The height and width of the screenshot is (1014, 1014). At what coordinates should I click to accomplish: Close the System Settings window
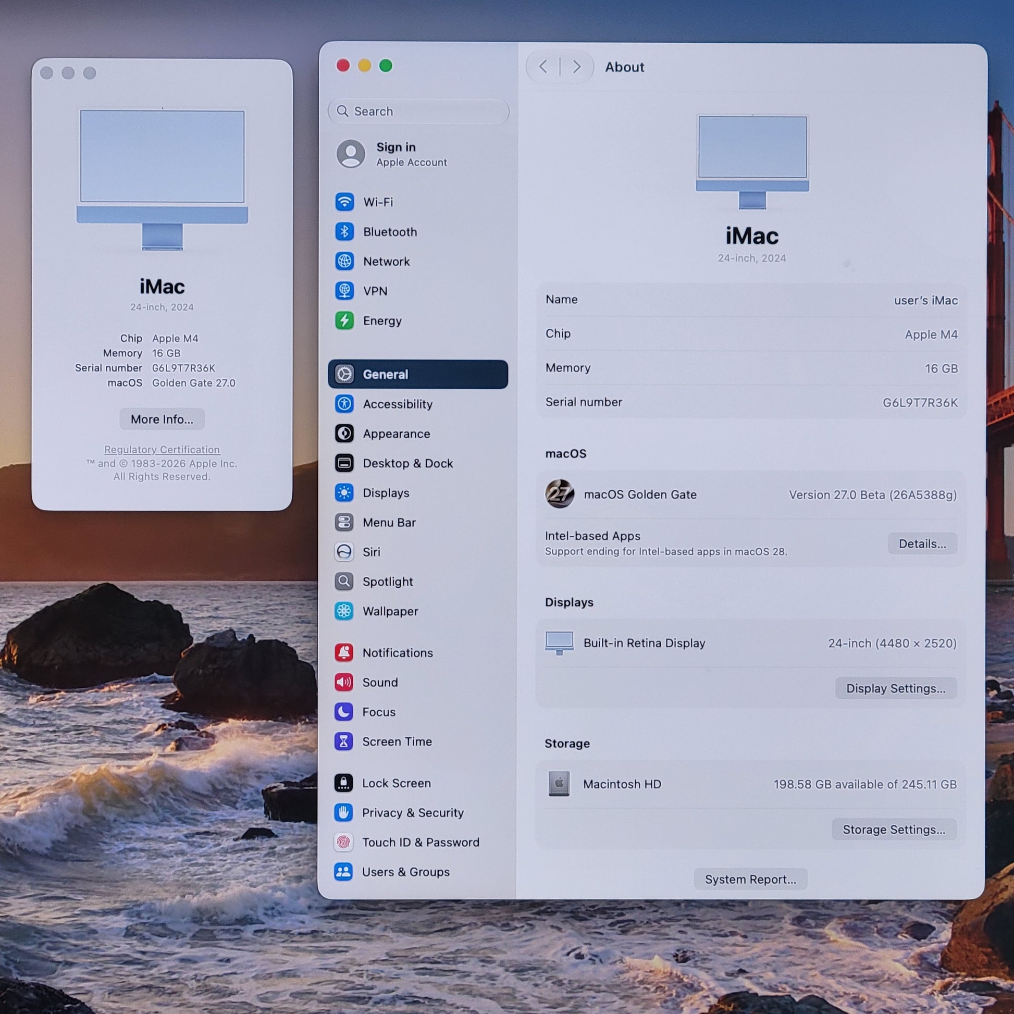click(x=343, y=66)
